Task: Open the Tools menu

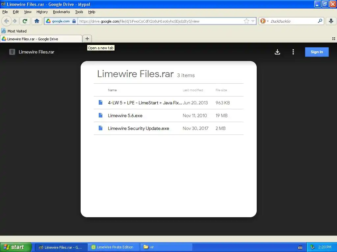Action: (79, 12)
